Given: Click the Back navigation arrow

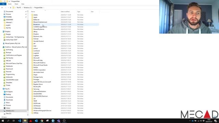Looking at the screenshot, I should pyautogui.click(x=2, y=8).
